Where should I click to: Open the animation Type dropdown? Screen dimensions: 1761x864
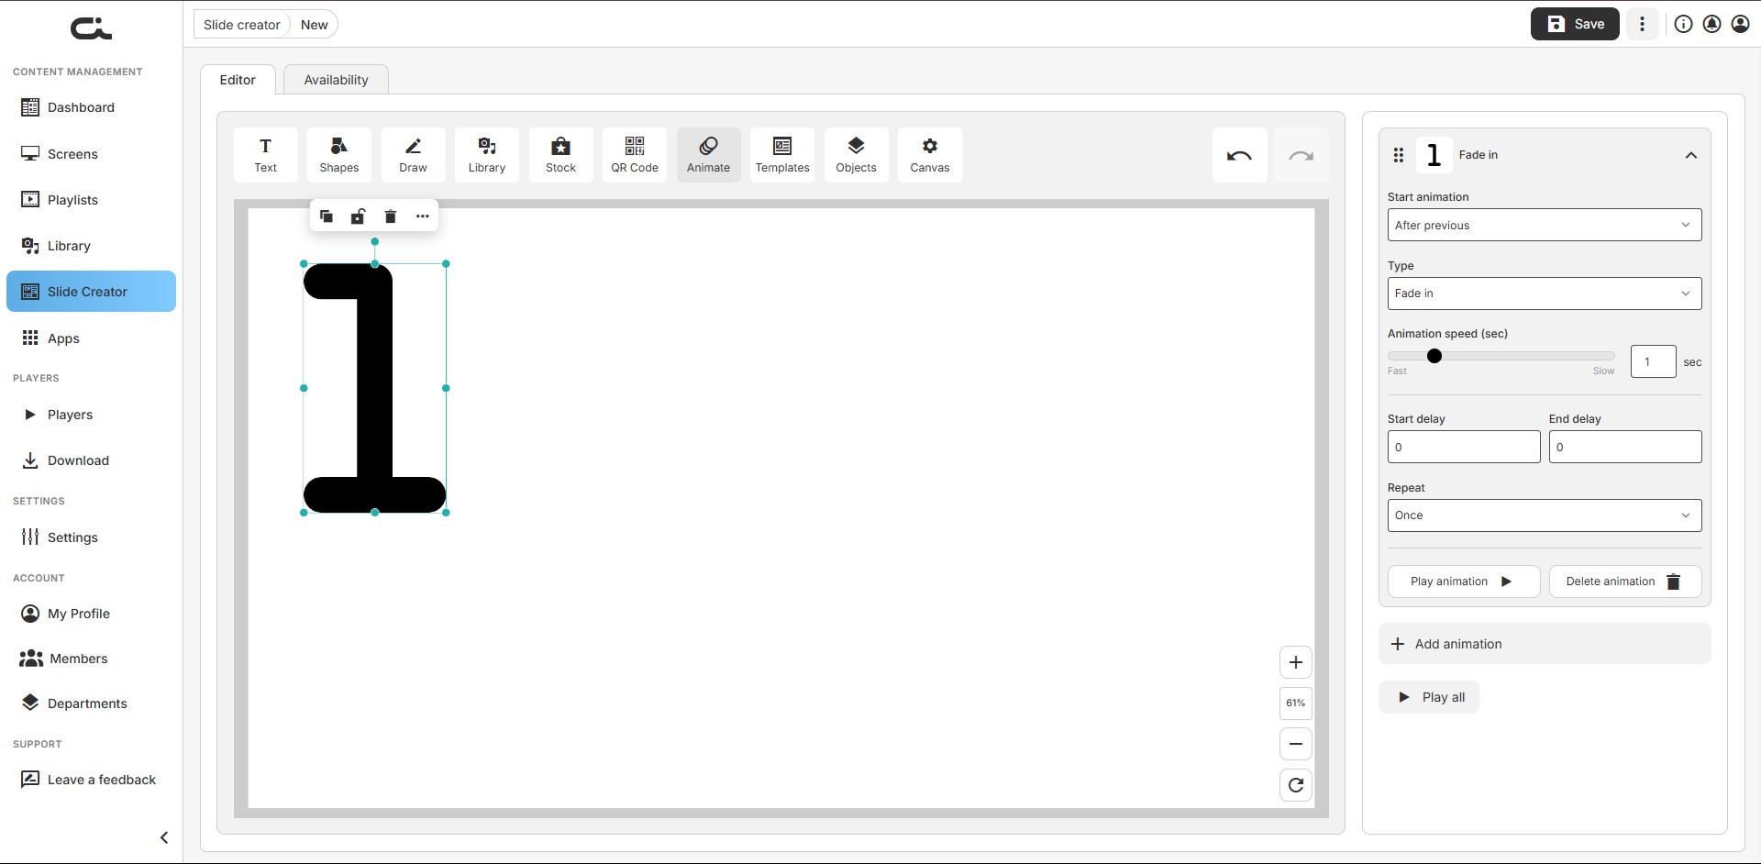tap(1545, 294)
